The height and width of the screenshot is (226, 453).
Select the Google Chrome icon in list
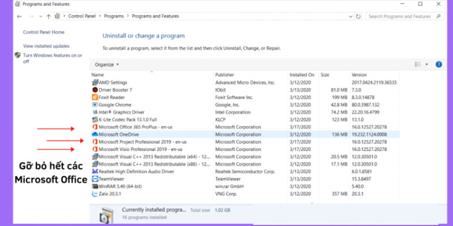coord(95,105)
